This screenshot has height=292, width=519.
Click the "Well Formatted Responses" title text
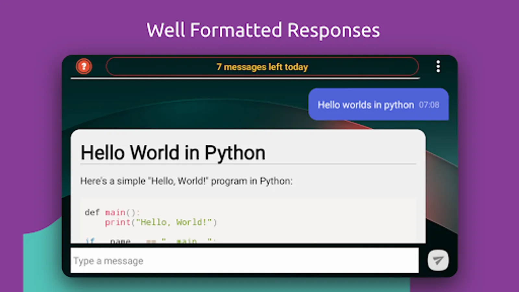coord(263,30)
